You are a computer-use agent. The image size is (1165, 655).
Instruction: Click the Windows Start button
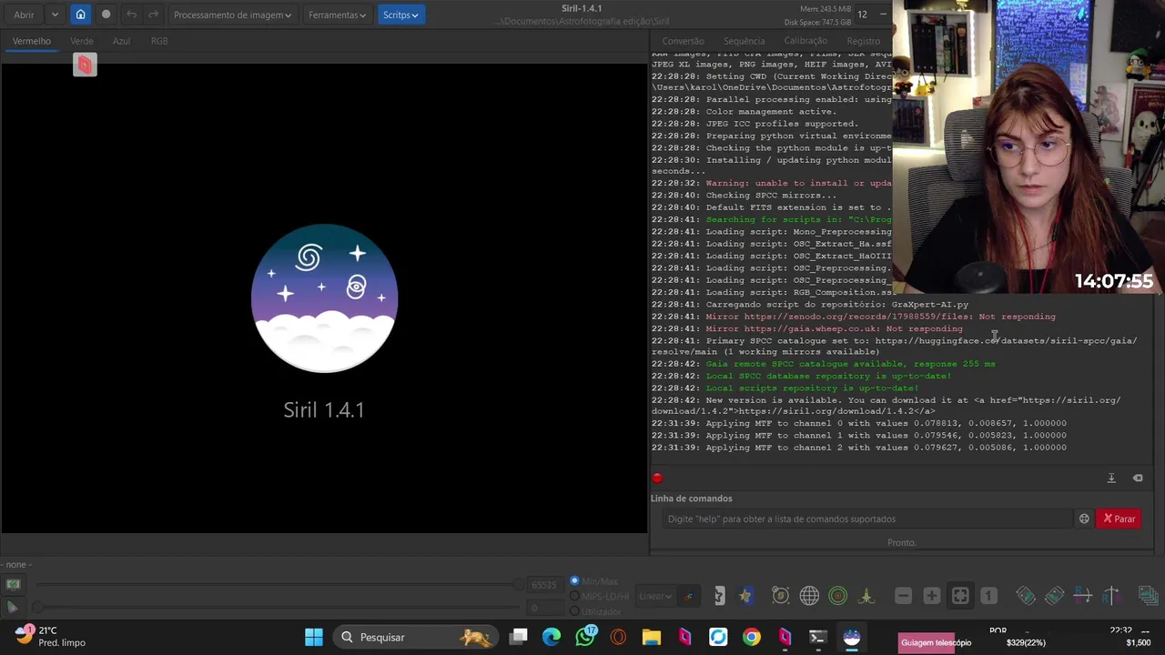(x=314, y=637)
